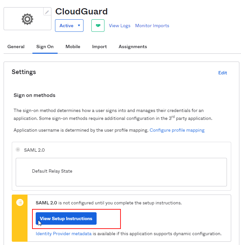
Task: Open Configure profile mapping link
Action: pos(177,130)
